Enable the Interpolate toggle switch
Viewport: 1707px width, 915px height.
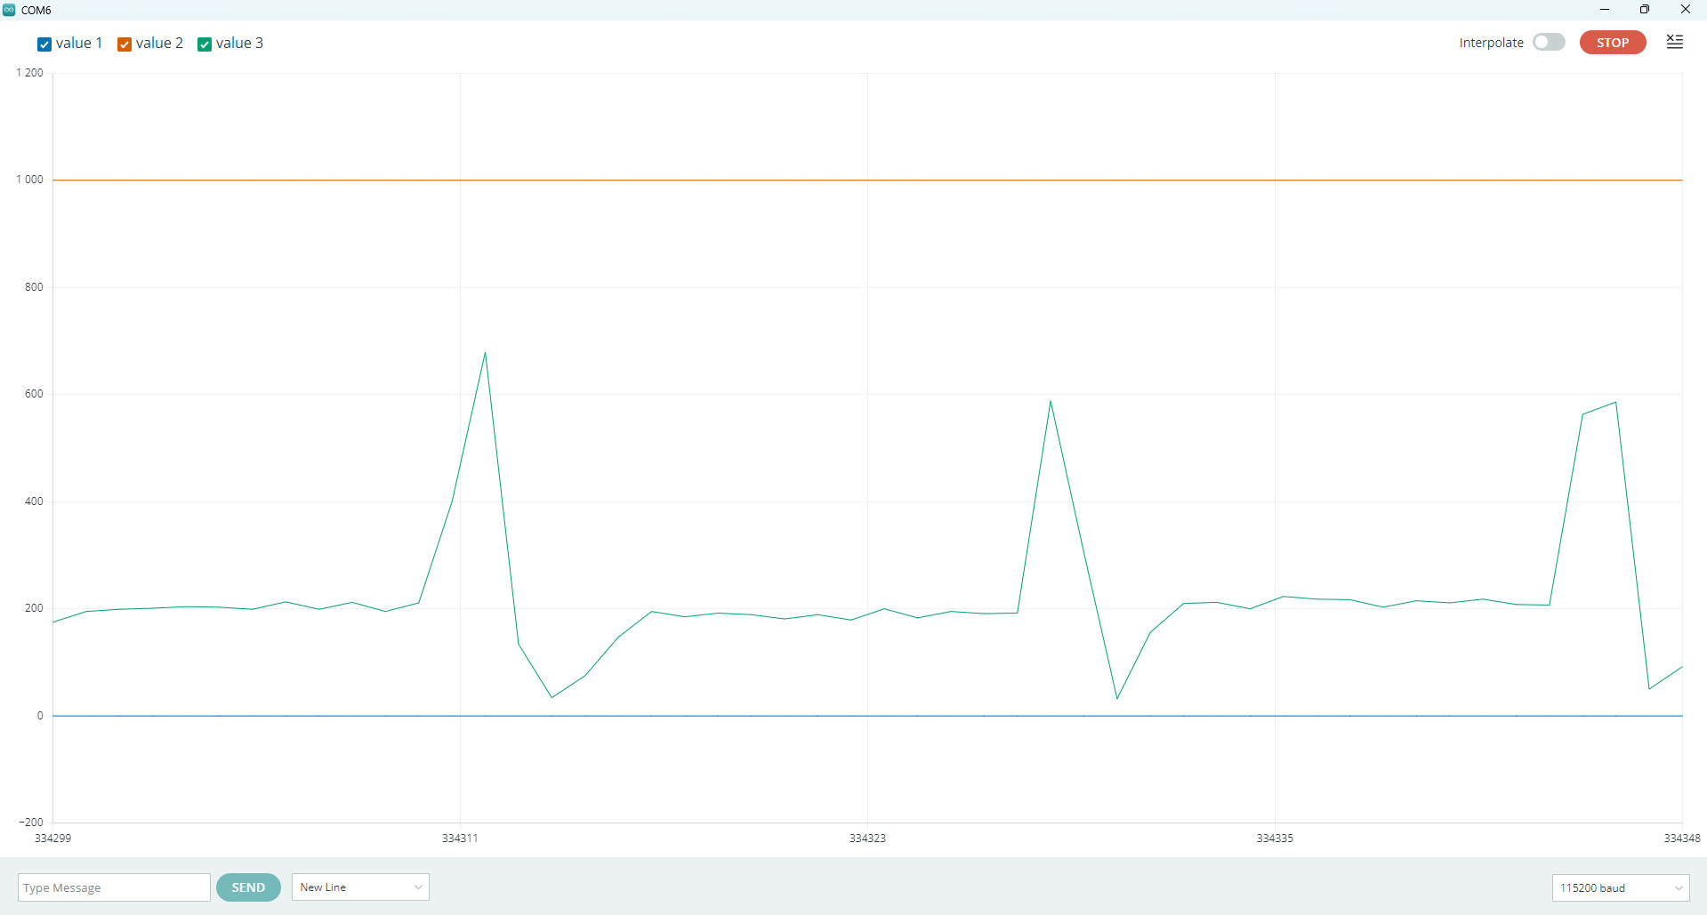1549,42
